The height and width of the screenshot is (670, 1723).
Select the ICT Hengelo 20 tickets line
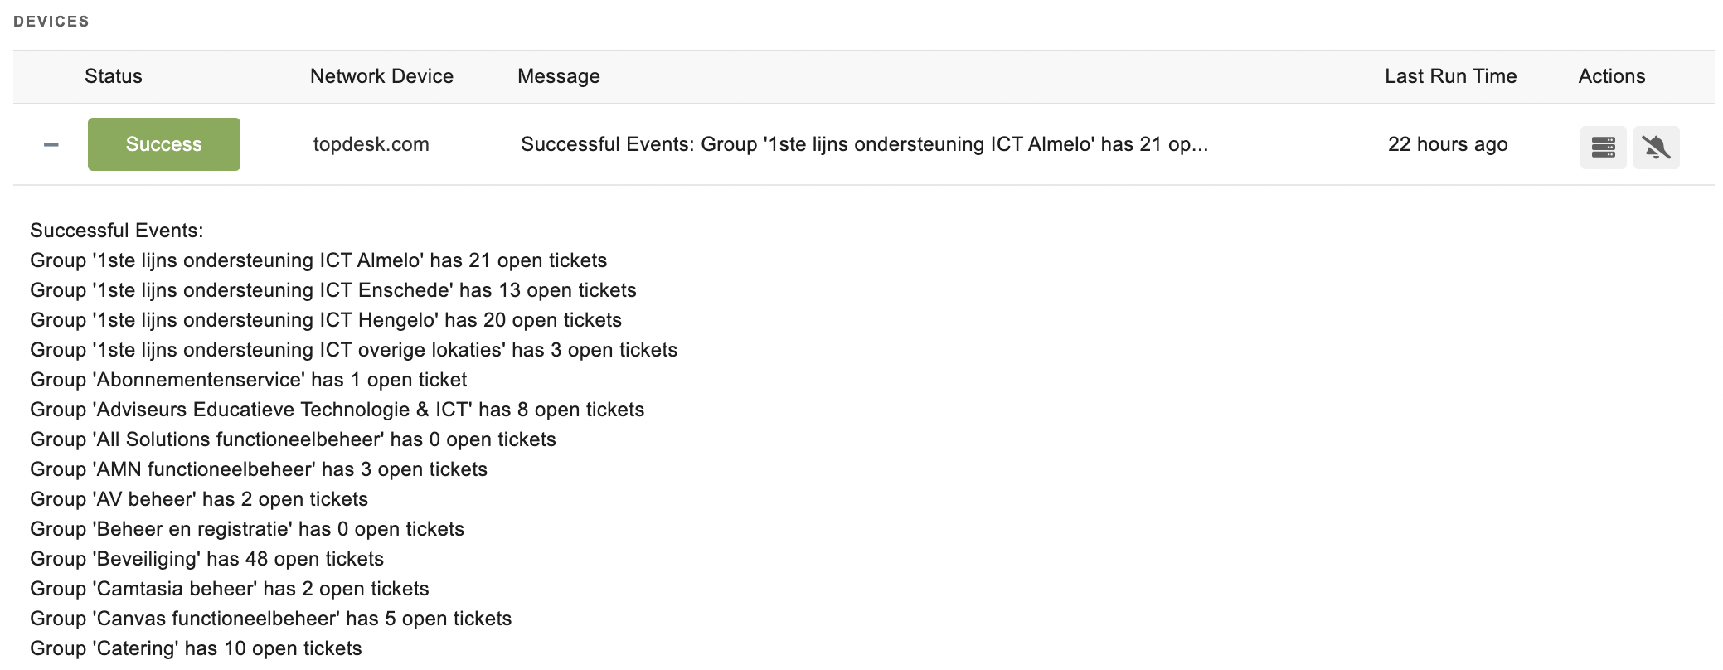326,320
